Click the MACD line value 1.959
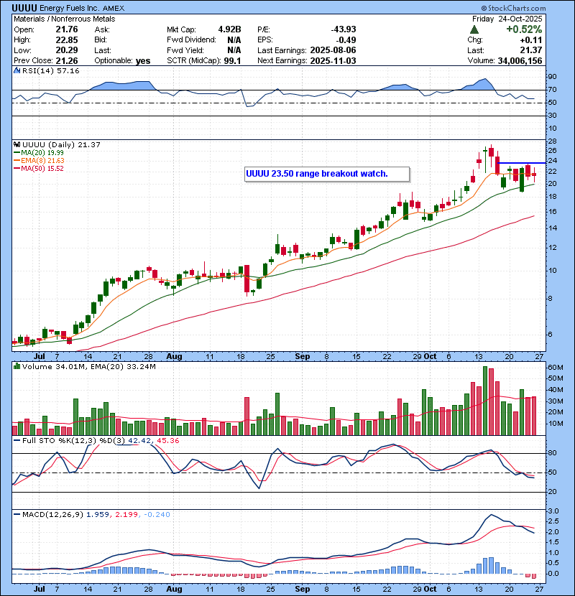575x596 pixels. (98, 515)
